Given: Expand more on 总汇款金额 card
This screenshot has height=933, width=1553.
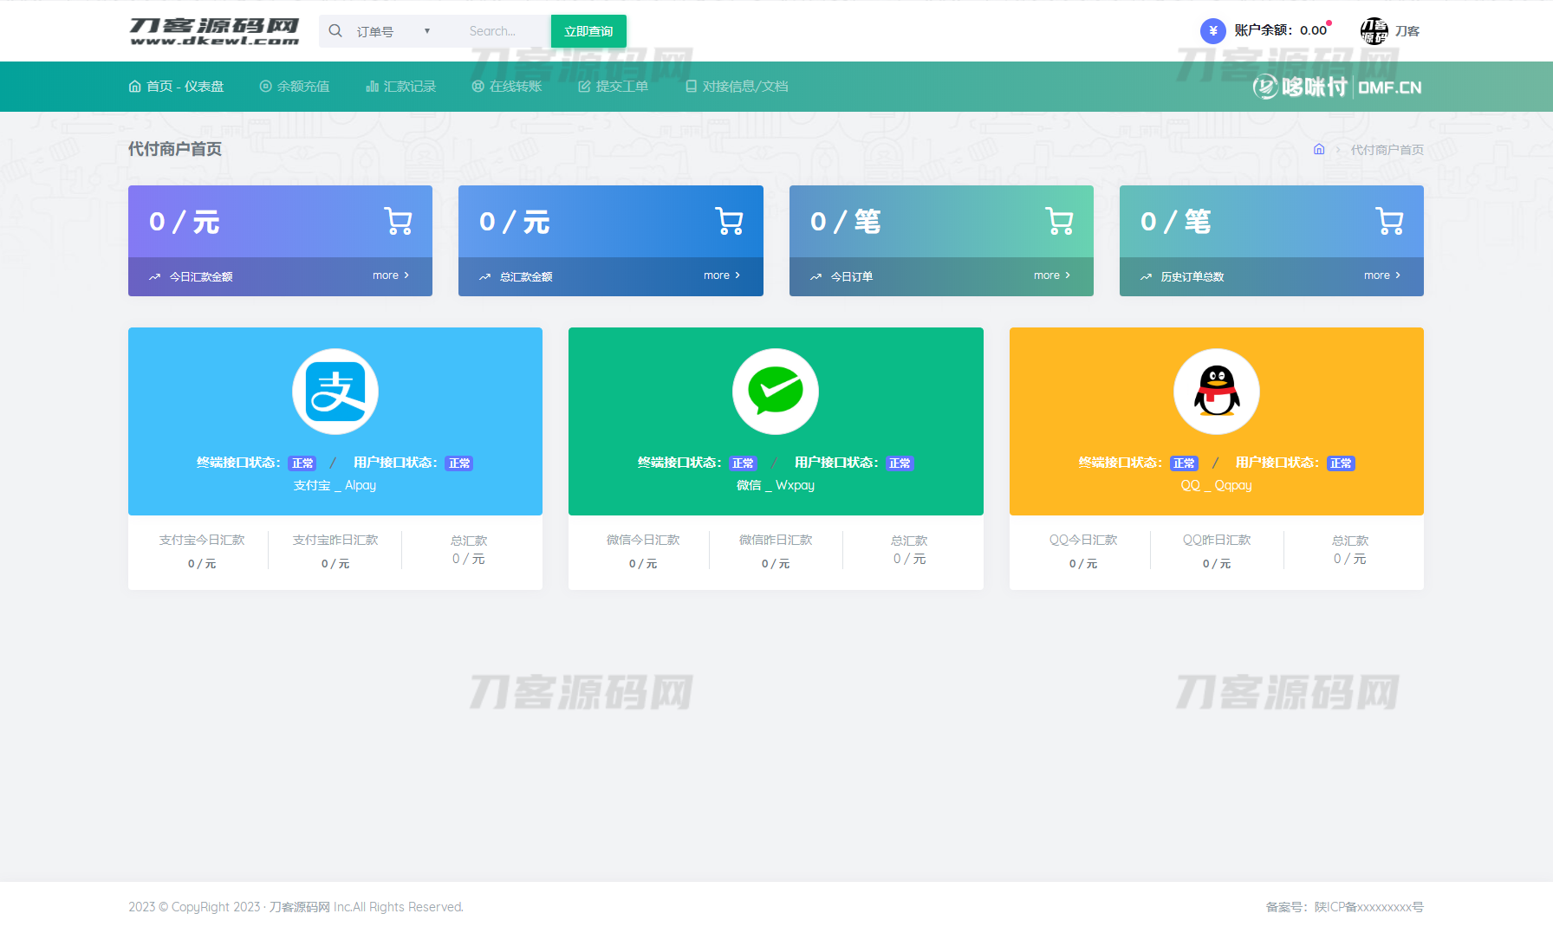Looking at the screenshot, I should click(721, 275).
